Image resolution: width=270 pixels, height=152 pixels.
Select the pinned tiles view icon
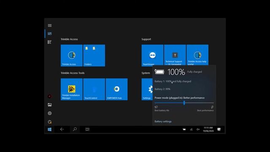(x=50, y=34)
